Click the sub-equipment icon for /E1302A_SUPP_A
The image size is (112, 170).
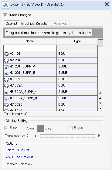coord(6,92)
